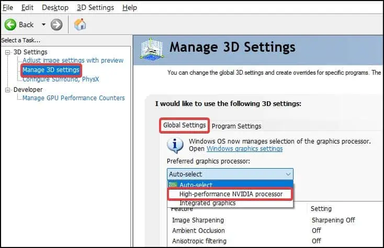Choose Integrated graphics option

[208, 203]
